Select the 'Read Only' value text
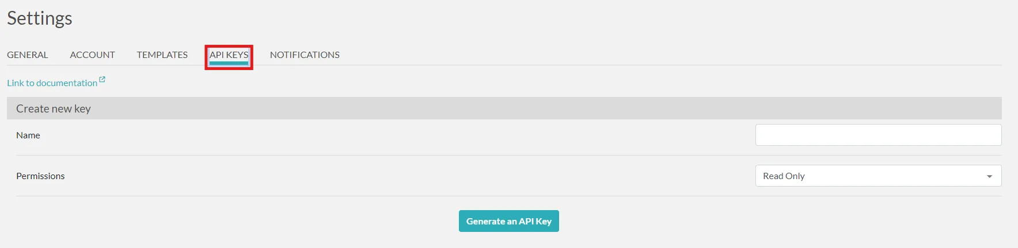This screenshot has width=1018, height=248. (784, 176)
